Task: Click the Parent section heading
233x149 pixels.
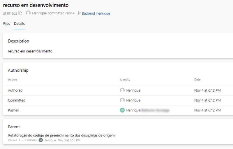Action: click(14, 127)
